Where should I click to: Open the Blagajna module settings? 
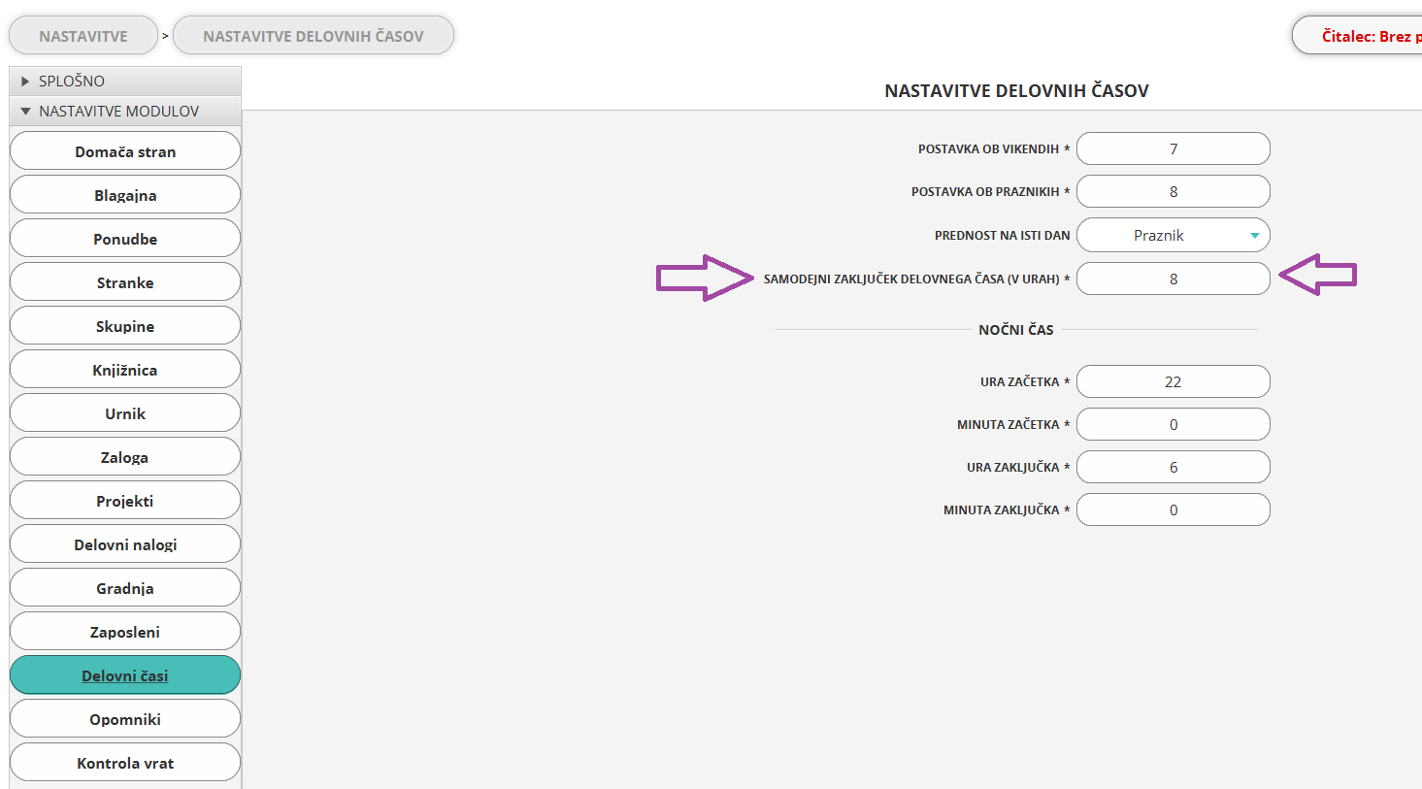[125, 195]
